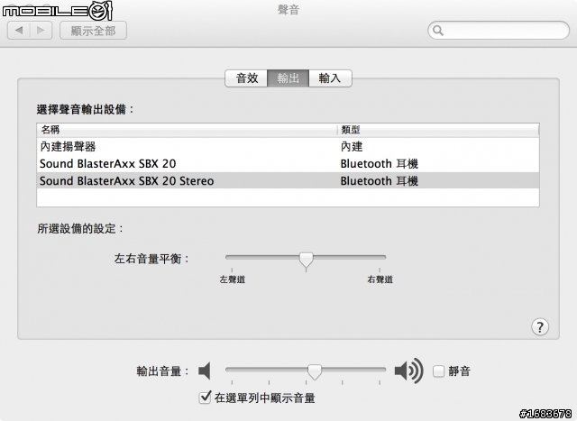Click the Bluetooth 耳機 cell of SBX 20 Stereo
The height and width of the screenshot is (421, 577).
(x=380, y=180)
